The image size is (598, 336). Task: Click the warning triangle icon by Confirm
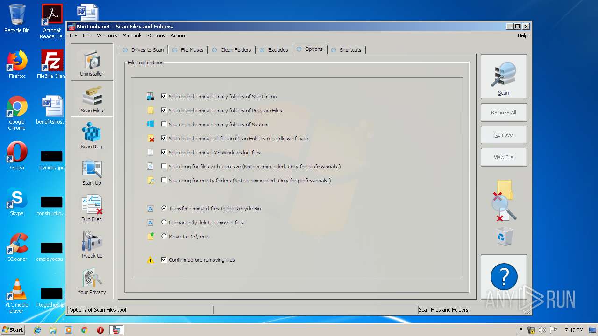pos(150,260)
